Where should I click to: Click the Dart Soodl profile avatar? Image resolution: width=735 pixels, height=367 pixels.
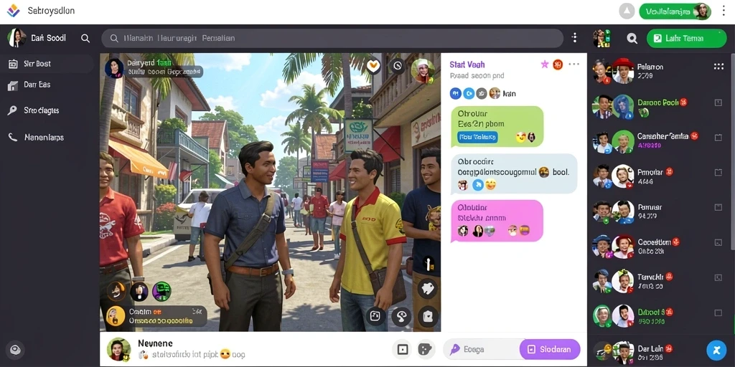(x=17, y=38)
